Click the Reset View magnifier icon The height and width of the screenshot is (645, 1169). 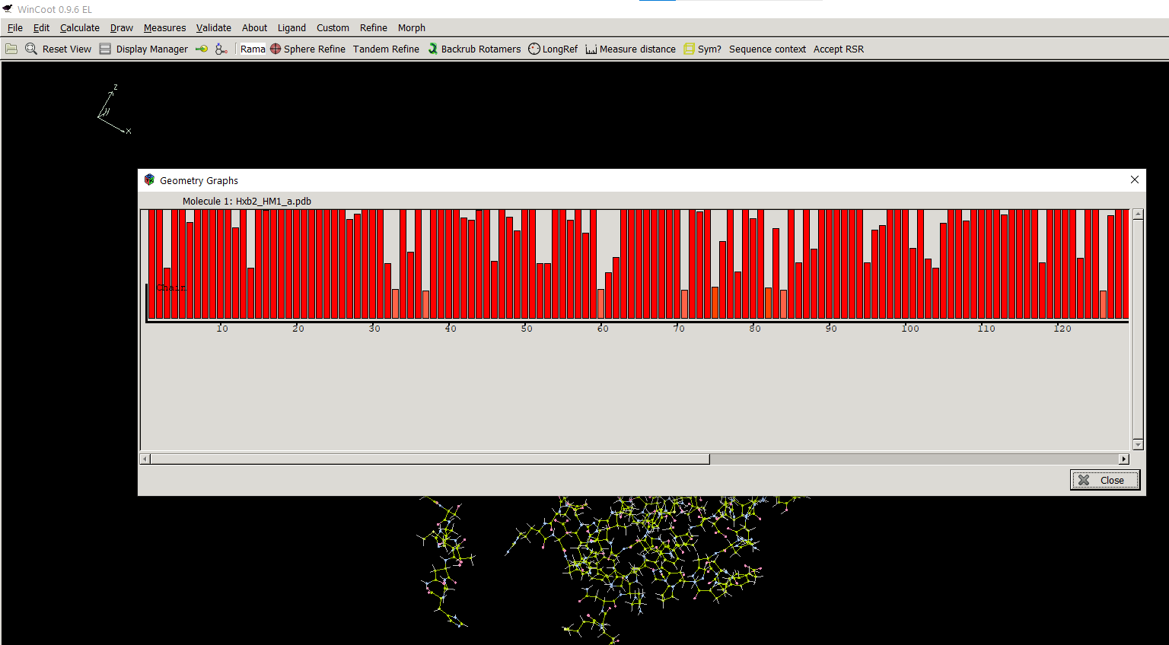coord(31,49)
